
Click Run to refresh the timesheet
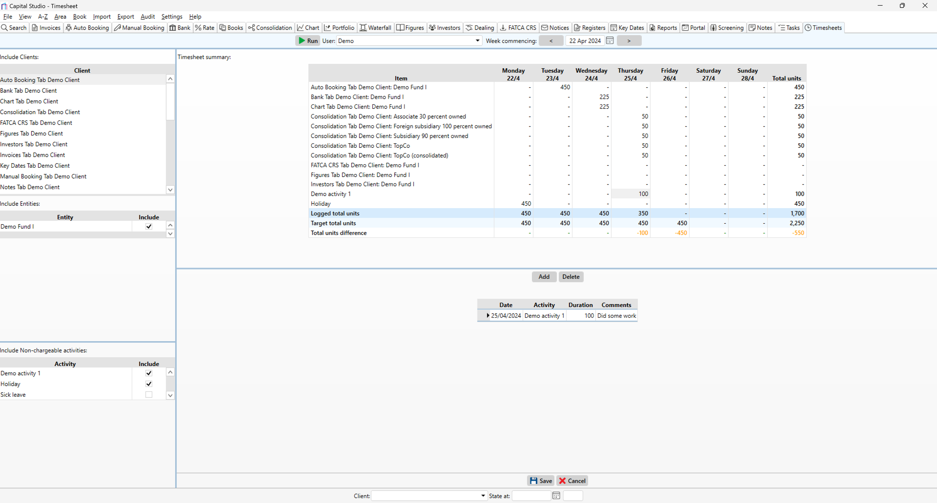307,40
